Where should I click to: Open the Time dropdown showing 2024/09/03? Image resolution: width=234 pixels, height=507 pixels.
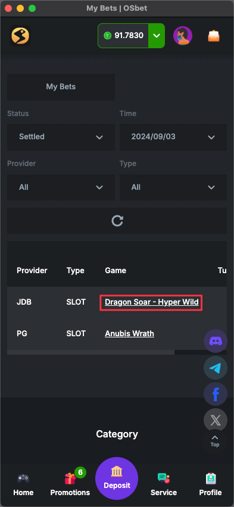[x=173, y=137]
